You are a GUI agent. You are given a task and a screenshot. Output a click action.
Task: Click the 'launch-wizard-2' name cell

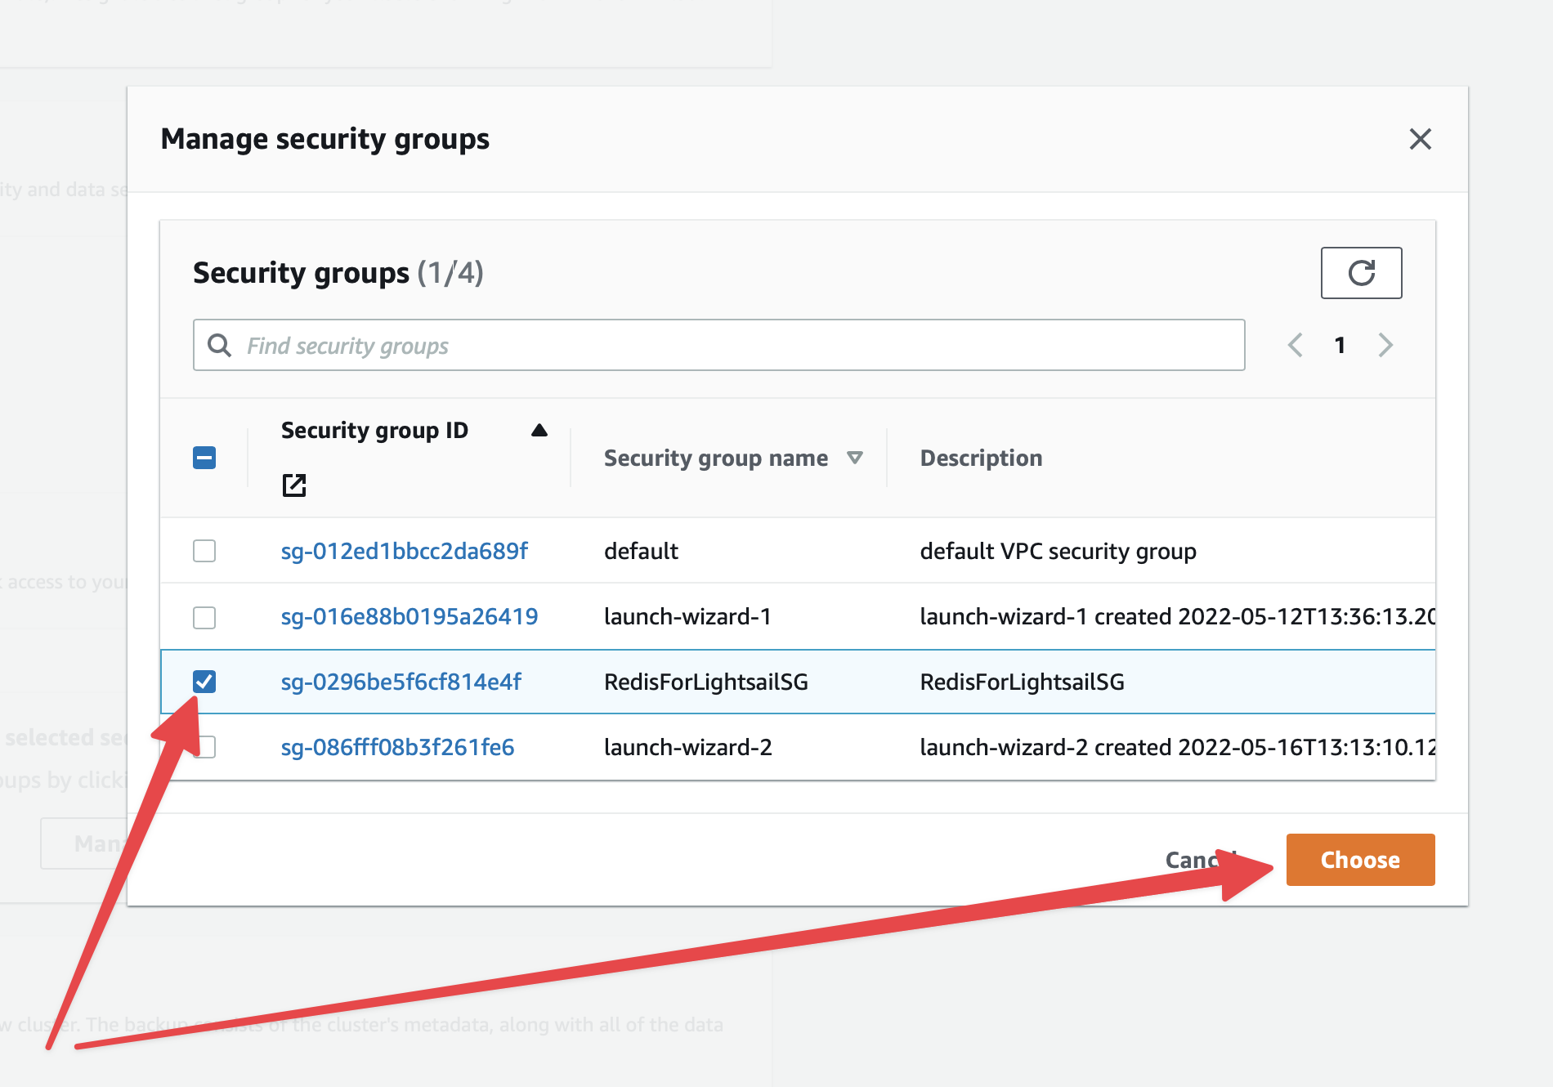[x=688, y=747]
